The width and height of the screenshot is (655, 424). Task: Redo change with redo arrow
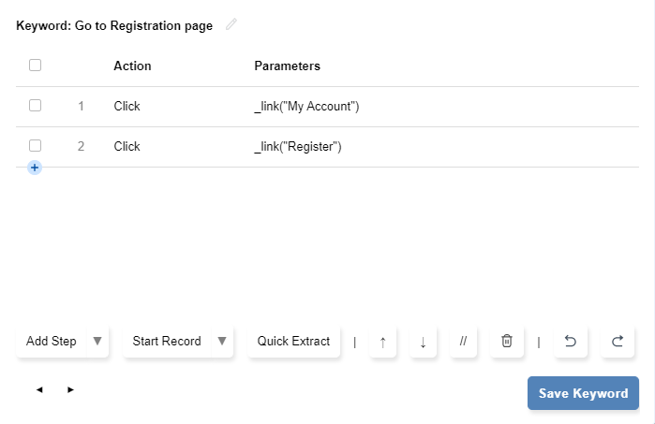618,342
